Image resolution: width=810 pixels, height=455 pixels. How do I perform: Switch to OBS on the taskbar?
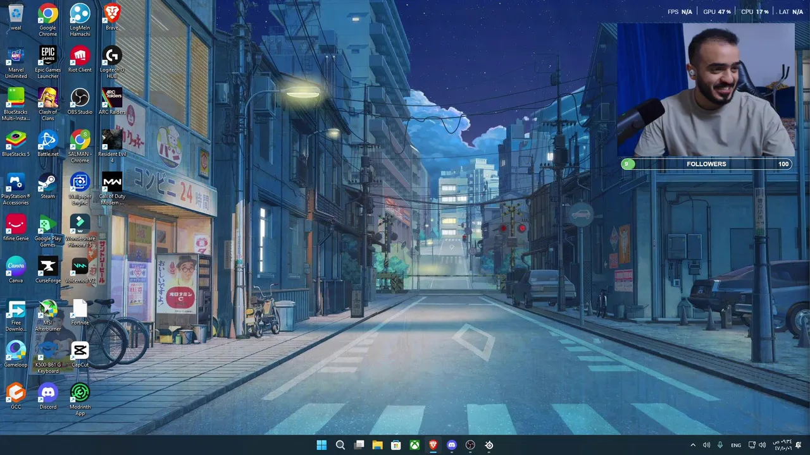pos(470,445)
